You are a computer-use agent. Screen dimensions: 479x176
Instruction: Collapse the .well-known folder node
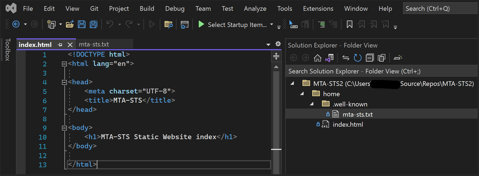(312, 104)
